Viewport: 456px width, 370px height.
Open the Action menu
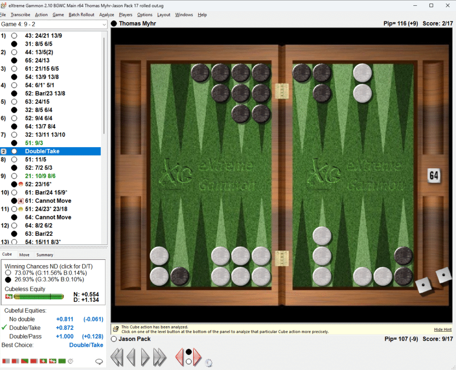tap(41, 15)
